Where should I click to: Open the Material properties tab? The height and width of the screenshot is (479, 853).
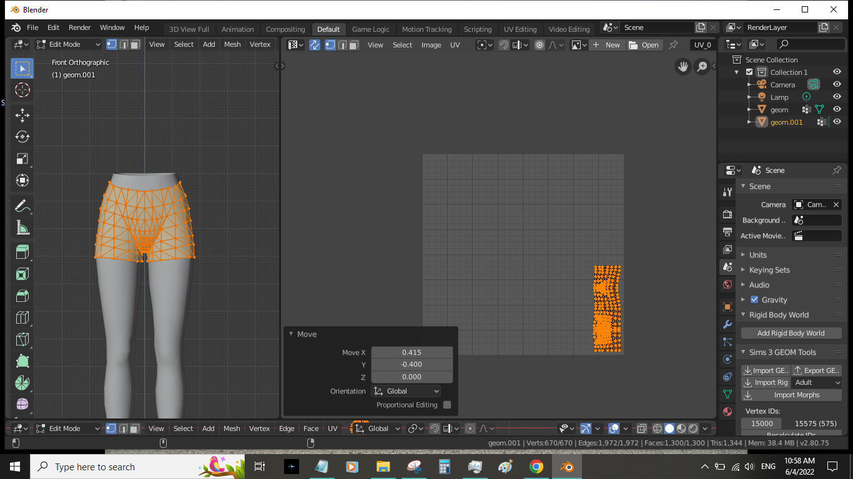(727, 412)
